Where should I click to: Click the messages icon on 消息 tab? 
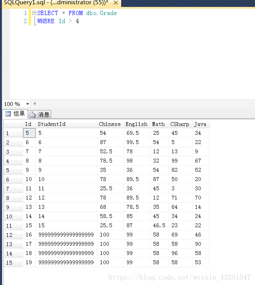pos(33,114)
